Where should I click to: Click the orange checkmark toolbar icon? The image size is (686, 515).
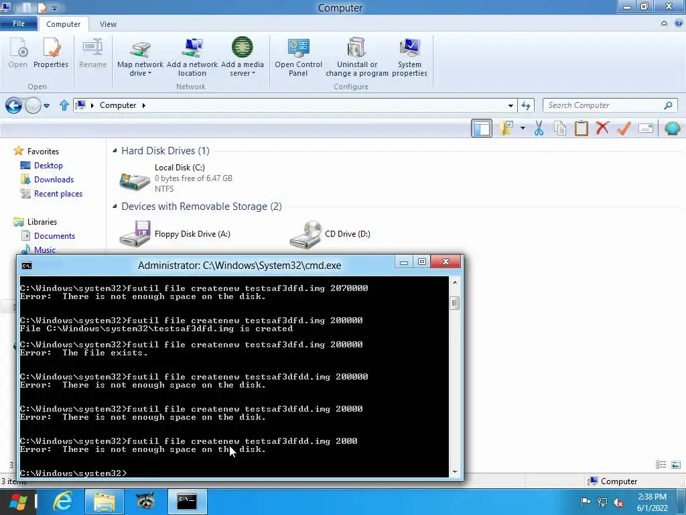(624, 128)
